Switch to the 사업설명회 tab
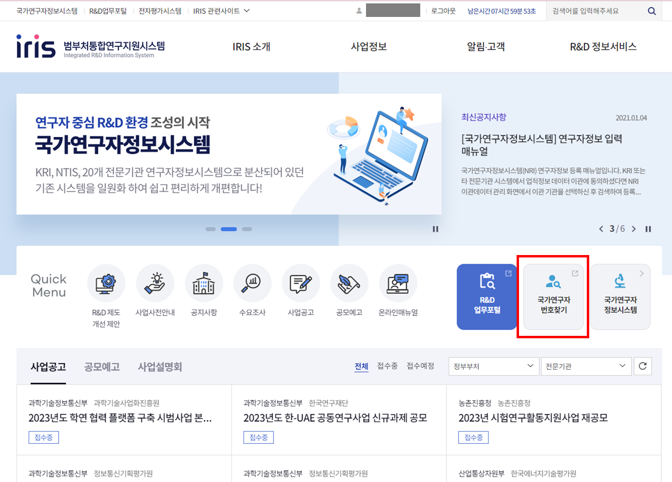Image resolution: width=672 pixels, height=482 pixels. coord(160,367)
